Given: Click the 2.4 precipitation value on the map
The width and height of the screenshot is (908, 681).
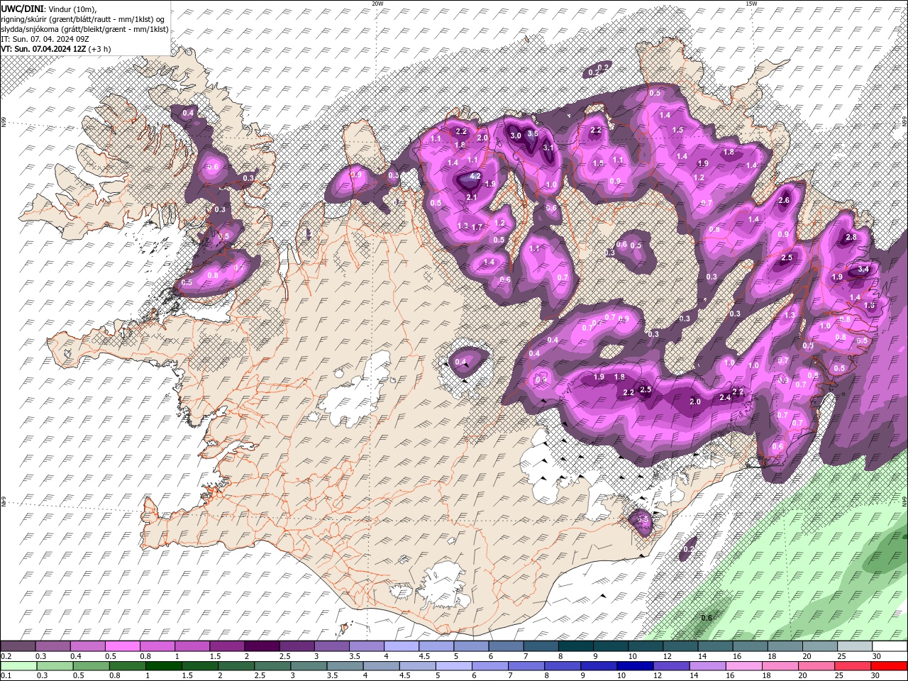Looking at the screenshot, I should [x=725, y=398].
